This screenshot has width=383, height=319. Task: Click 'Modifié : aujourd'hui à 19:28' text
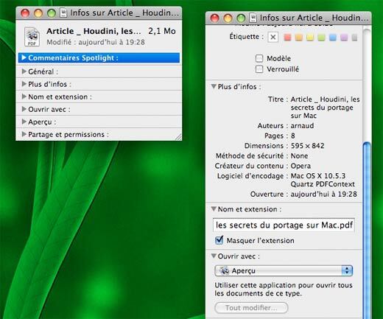click(96, 42)
